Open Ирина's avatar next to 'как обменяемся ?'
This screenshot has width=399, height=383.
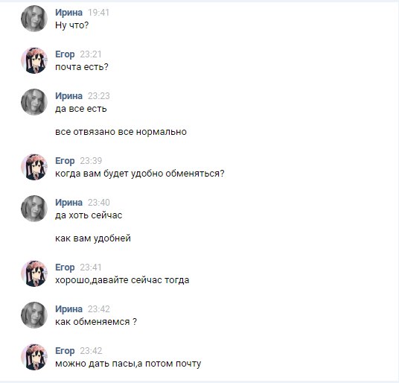point(34,315)
